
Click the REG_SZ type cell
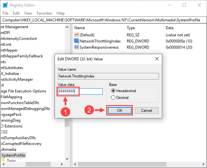pyautogui.click(x=133, y=35)
